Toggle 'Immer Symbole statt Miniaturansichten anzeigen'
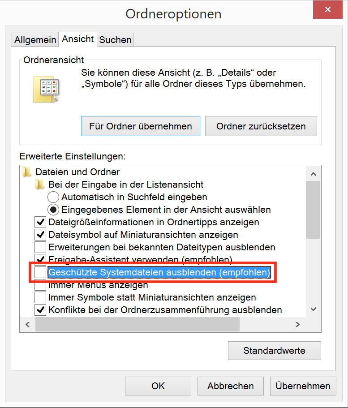The width and height of the screenshot is (348, 408). pyautogui.click(x=41, y=297)
